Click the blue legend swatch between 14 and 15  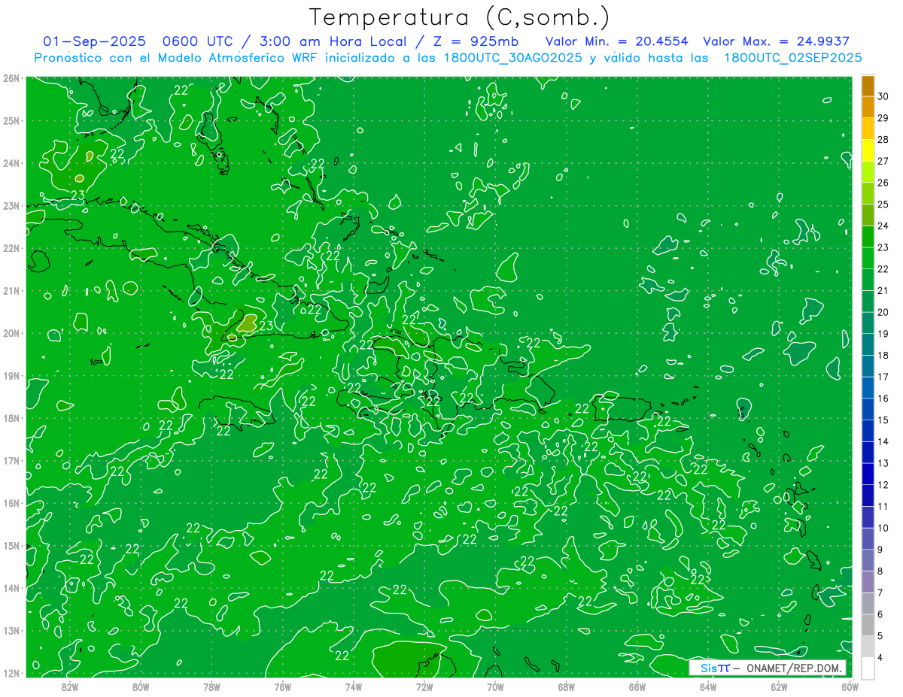coord(868,431)
